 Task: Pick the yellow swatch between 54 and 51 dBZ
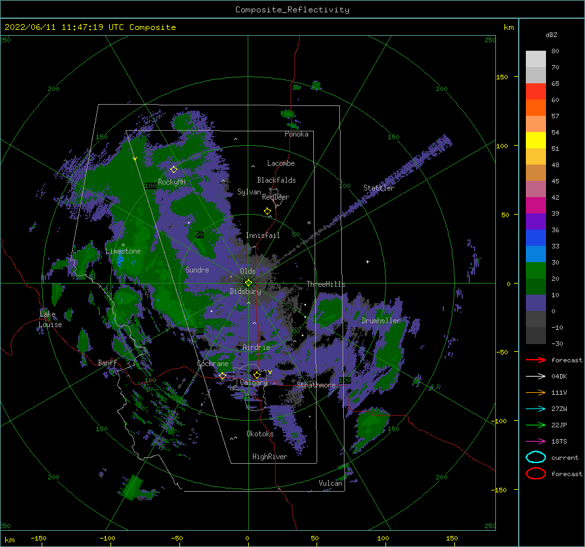536,140
